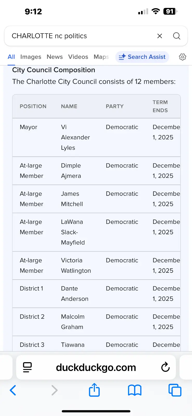Select the All results tab
Viewport: 192px width, 416px height.
11,57
